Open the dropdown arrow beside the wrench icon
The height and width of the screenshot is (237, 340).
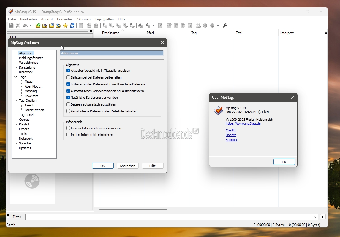[x=218, y=26]
